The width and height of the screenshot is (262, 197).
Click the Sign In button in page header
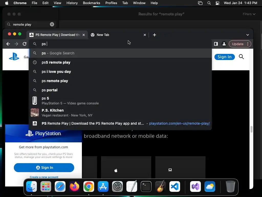point(225,57)
